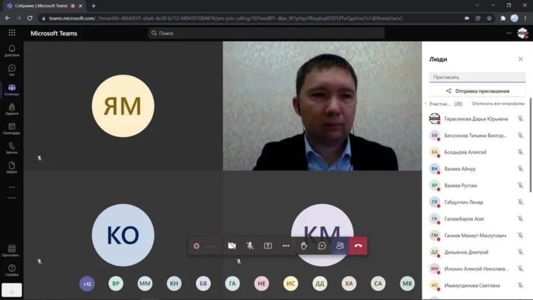
Task: Open the Calls (Звонки) tab in sidebar
Action: (11, 148)
